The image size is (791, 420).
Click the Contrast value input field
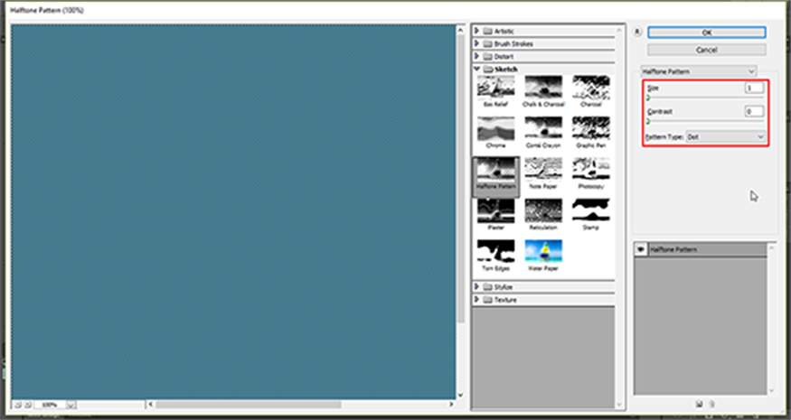click(754, 111)
